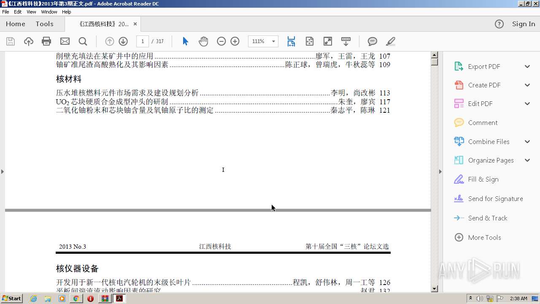Screen dimensions: 540x304
Task: Expand Organize Pages chevron
Action: click(527, 160)
